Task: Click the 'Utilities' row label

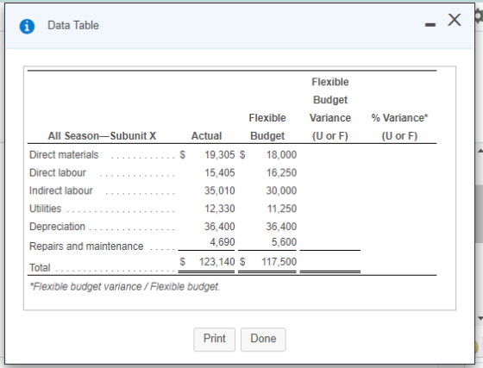Action: click(45, 209)
